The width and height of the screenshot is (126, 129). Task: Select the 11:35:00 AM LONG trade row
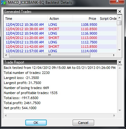point(60,42)
